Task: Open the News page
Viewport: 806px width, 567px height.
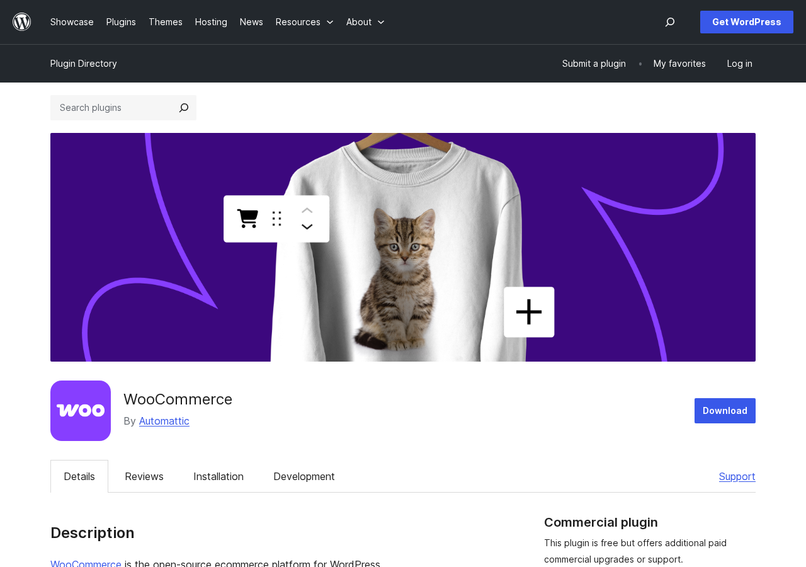Action: click(x=251, y=22)
